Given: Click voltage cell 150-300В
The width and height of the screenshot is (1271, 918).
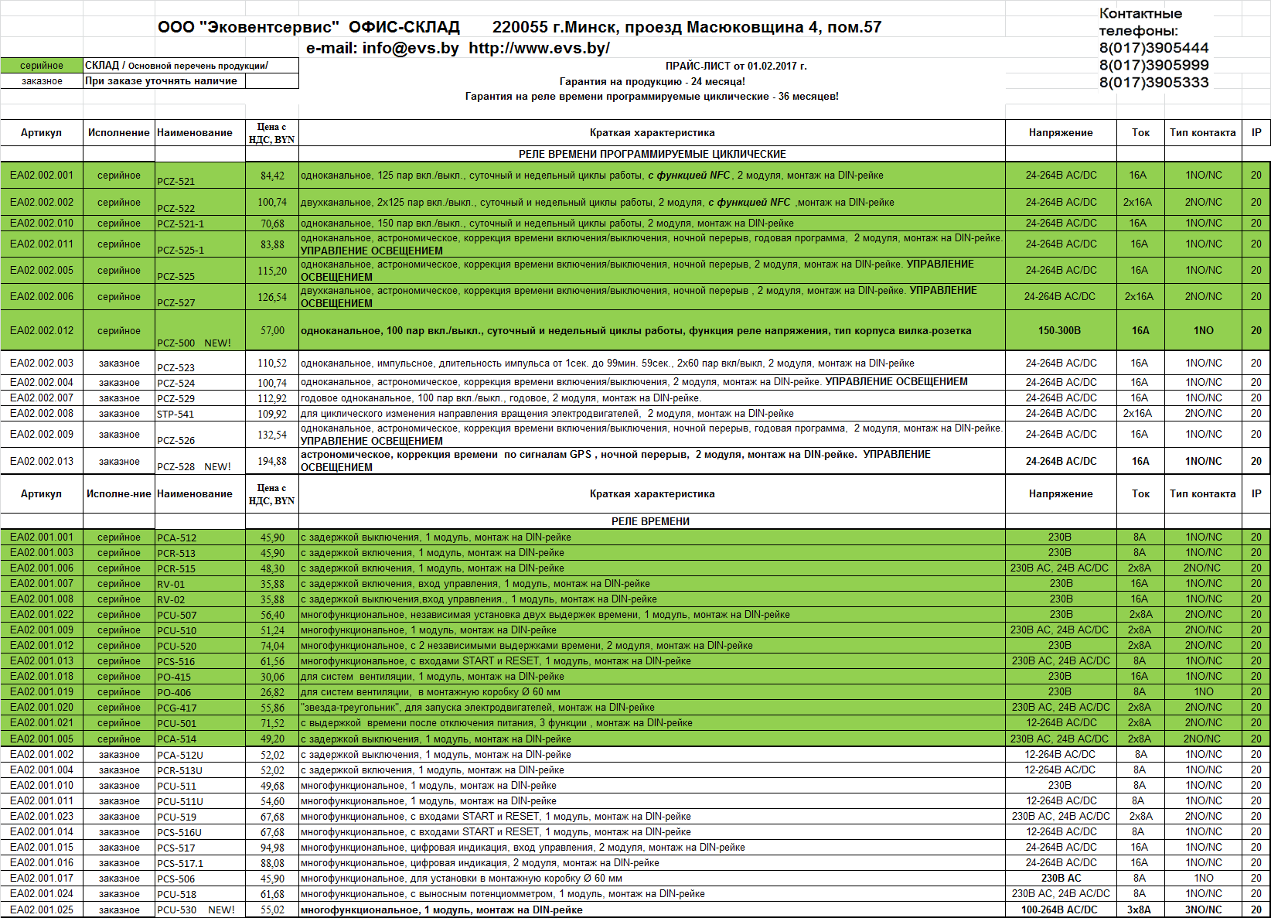Looking at the screenshot, I should 1061,330.
